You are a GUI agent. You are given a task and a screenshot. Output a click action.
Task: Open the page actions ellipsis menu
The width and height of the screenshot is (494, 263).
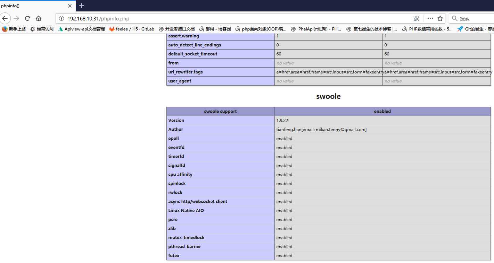coord(430,18)
